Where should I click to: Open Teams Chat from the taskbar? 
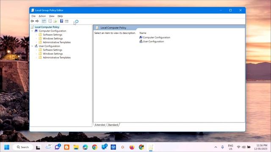point(58,147)
